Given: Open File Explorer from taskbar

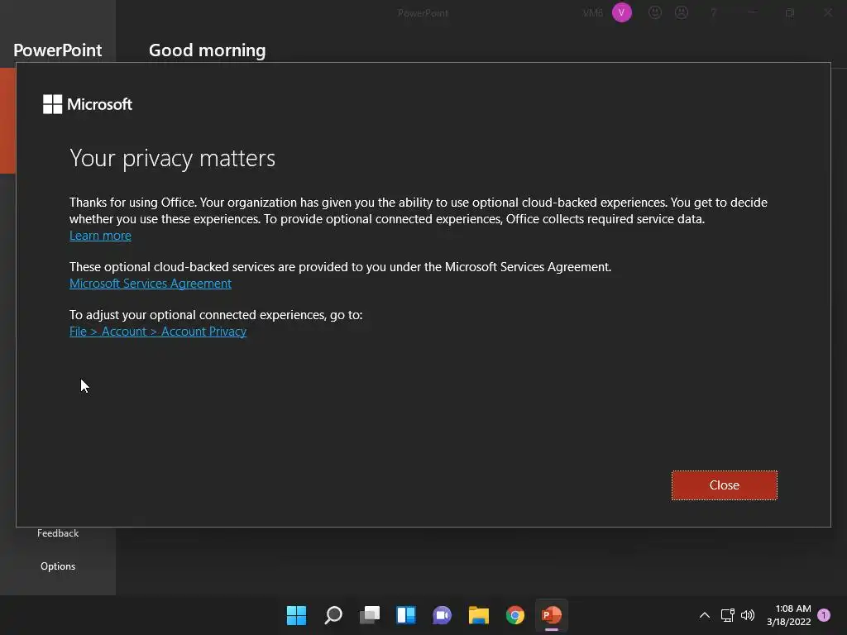Looking at the screenshot, I should click(479, 615).
